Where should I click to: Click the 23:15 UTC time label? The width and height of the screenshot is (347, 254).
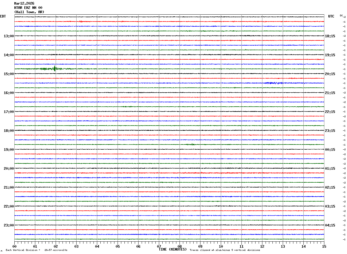(x=330, y=131)
